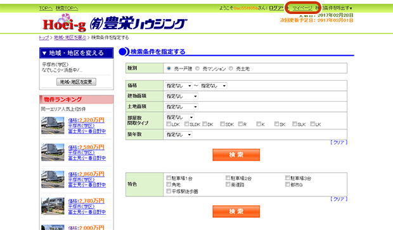Enable the 角地 checkbox
This screenshot has height=230, width=393.
[169, 184]
